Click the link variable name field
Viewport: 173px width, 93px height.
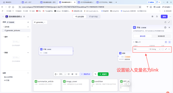[141, 49]
